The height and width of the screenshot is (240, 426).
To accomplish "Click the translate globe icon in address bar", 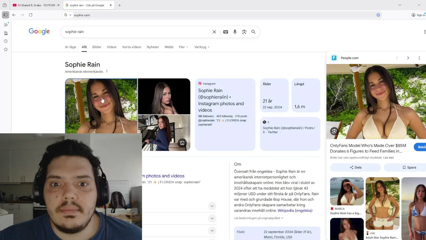I will click(378, 15).
